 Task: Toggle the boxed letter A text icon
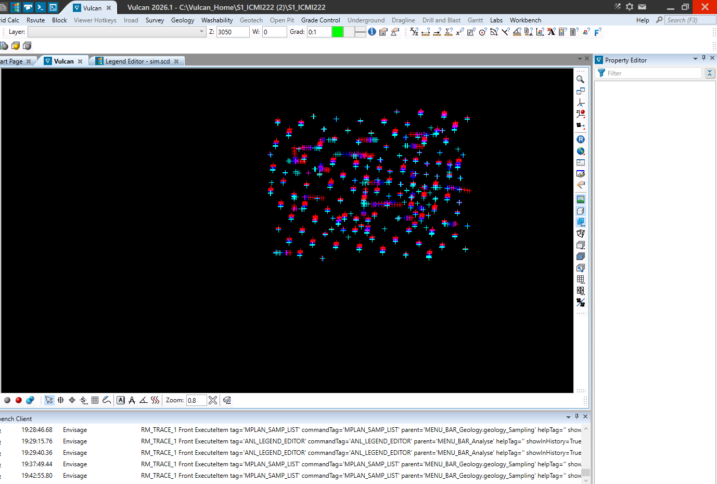121,400
